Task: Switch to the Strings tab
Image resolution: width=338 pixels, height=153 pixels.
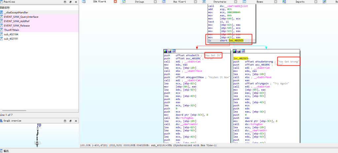Action: tap(139, 2)
